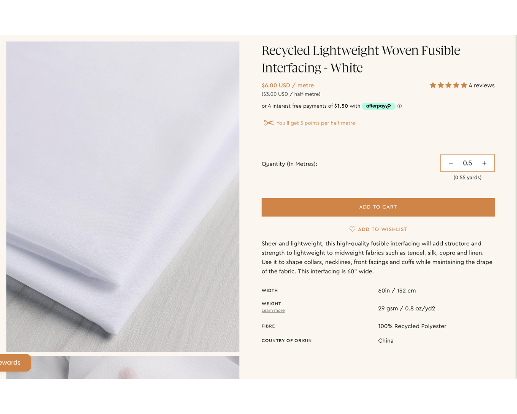Screen dimensions: 517x414
Task: Open the 4 reviews link
Action: pyautogui.click(x=481, y=85)
